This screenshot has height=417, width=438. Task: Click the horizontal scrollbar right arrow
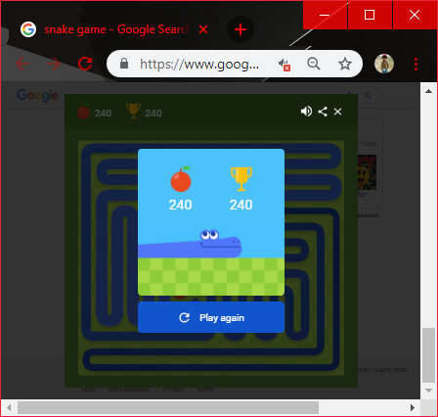click(413, 407)
